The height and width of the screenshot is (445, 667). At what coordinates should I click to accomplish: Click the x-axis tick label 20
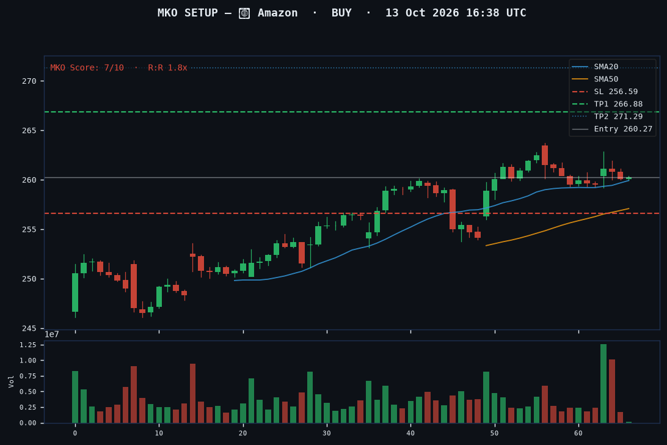(243, 433)
